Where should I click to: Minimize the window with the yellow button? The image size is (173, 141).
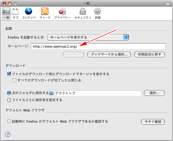pos(10,4)
